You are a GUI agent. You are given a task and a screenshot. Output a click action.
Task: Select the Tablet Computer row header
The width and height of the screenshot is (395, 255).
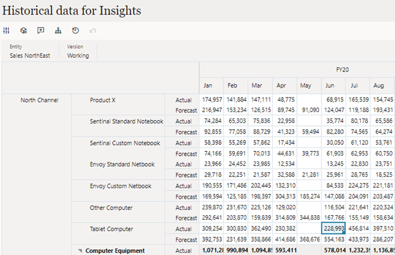click(112, 229)
